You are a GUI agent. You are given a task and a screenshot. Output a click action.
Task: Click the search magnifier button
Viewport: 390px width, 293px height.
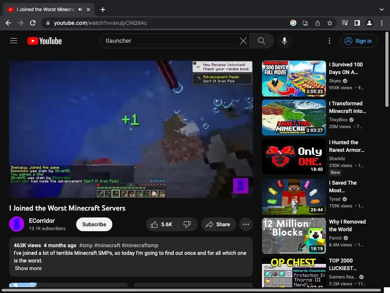tap(261, 40)
